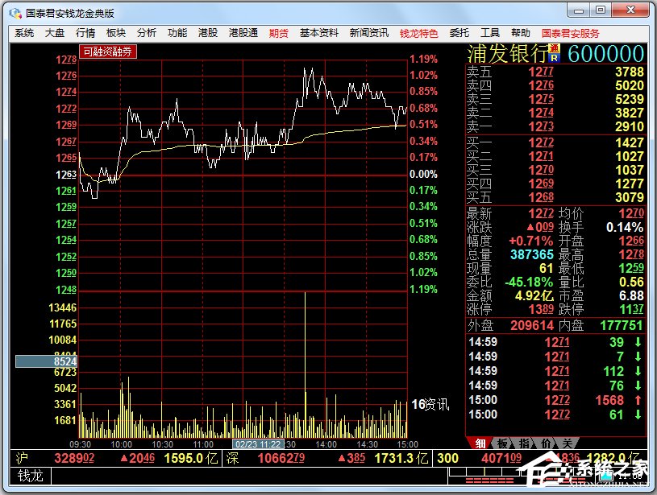Image resolution: width=657 pixels, height=495 pixels.
Task: Click the 总量 value 387365
Action: click(532, 255)
